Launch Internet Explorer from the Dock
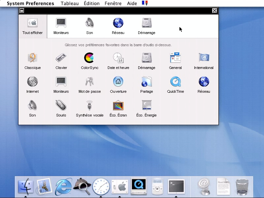The width and height of the screenshot is (264, 198). [x=63, y=186]
